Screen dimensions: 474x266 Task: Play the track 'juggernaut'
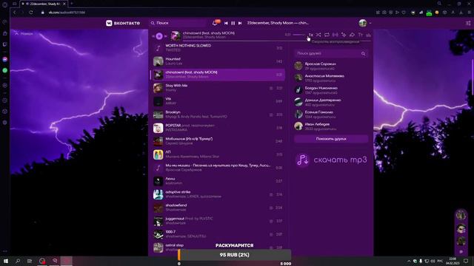point(217,221)
